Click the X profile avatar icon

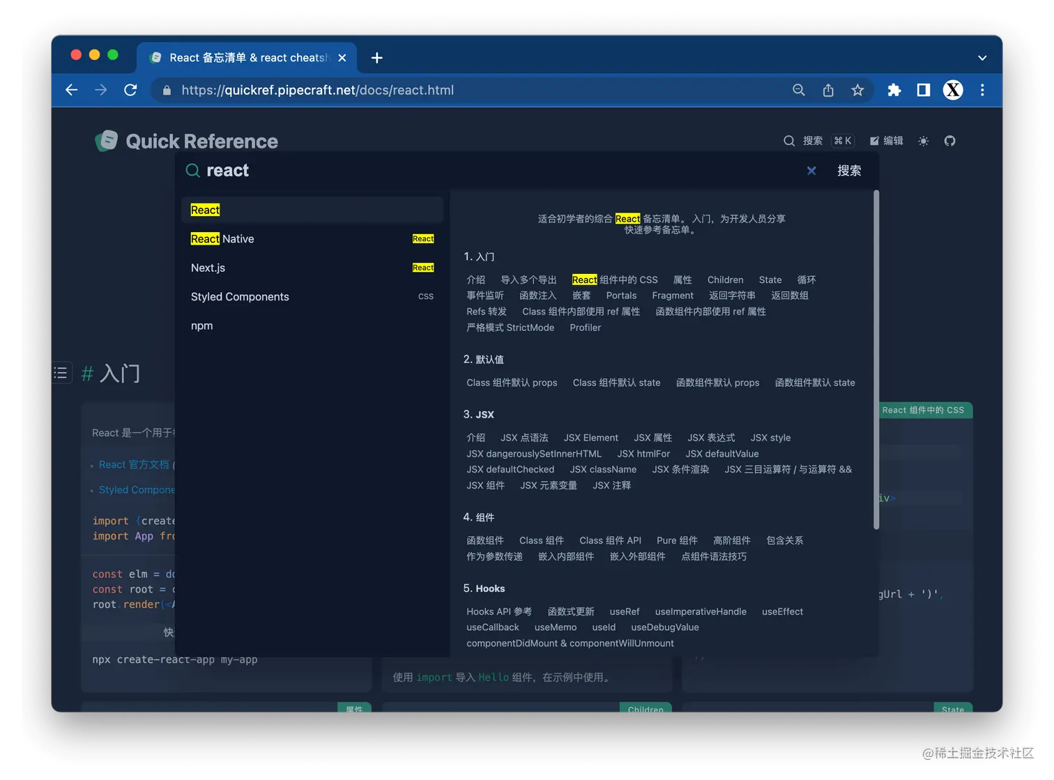pyautogui.click(x=953, y=90)
